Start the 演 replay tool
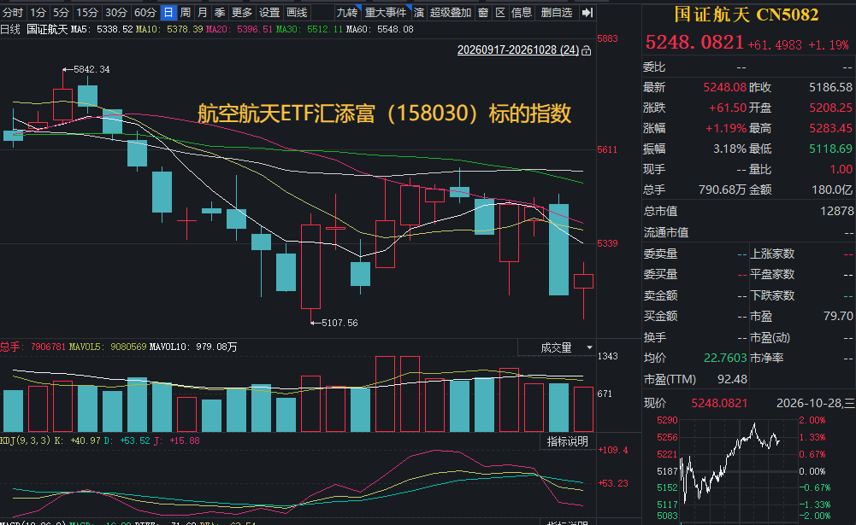The image size is (856, 525). click(419, 13)
